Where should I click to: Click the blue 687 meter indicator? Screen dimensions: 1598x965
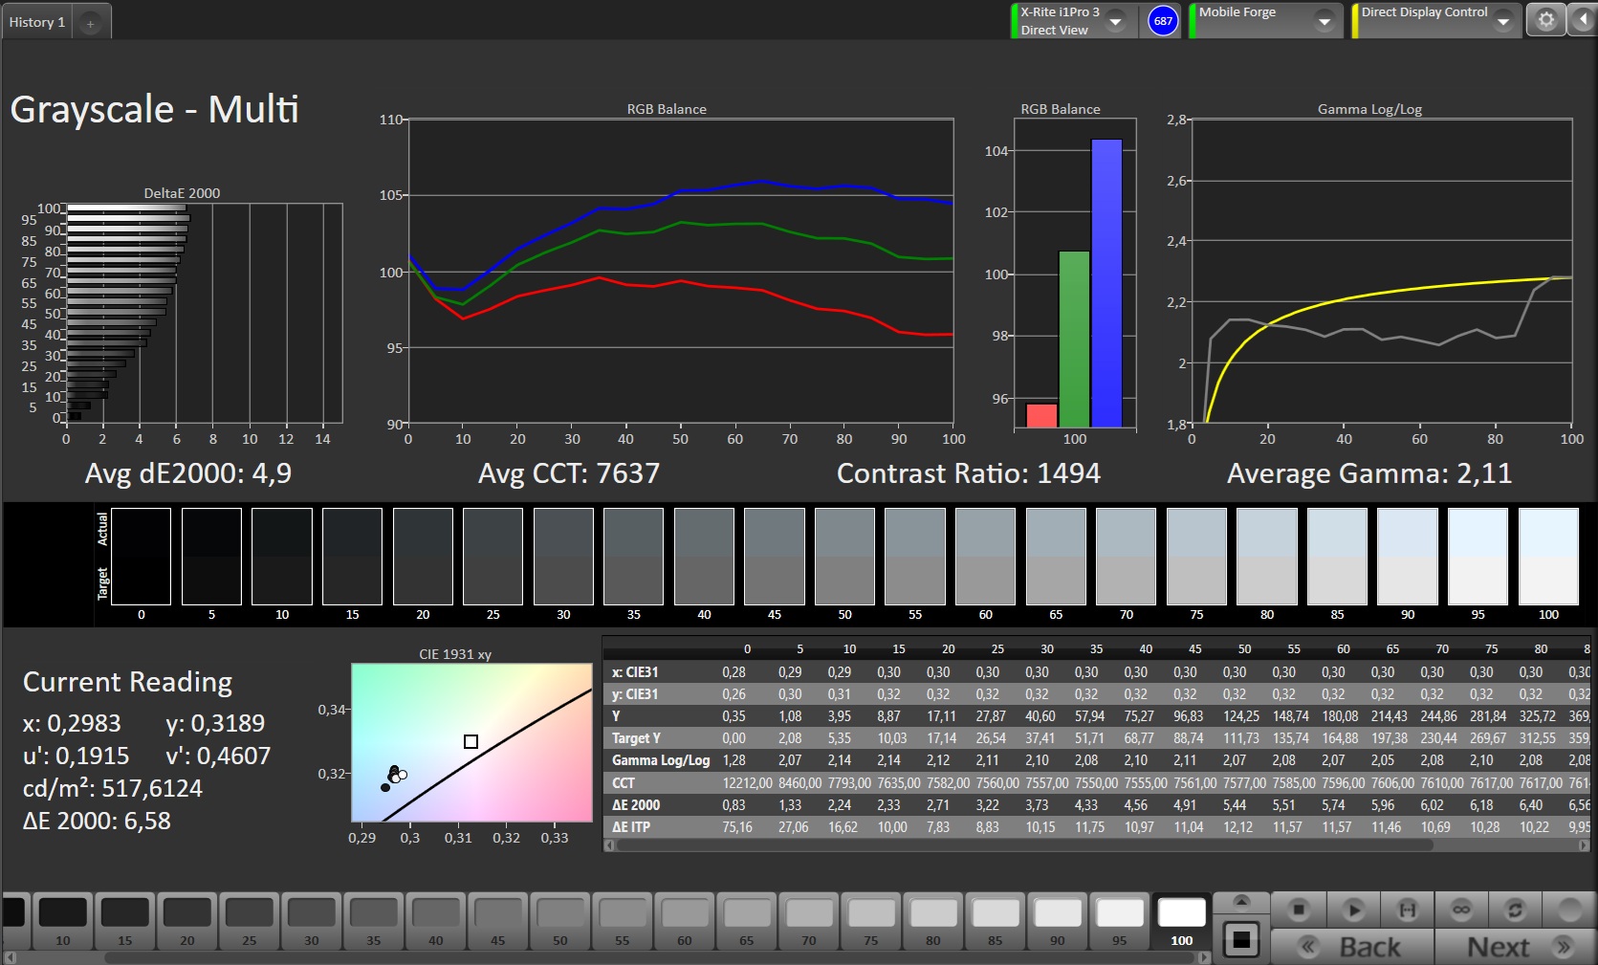tap(1163, 21)
